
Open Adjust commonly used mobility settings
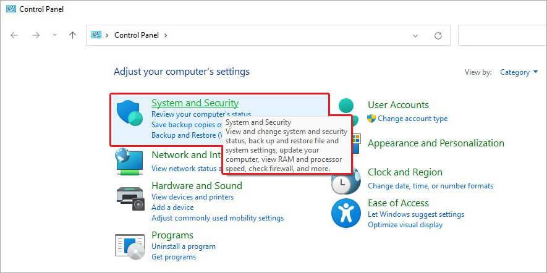(218, 218)
